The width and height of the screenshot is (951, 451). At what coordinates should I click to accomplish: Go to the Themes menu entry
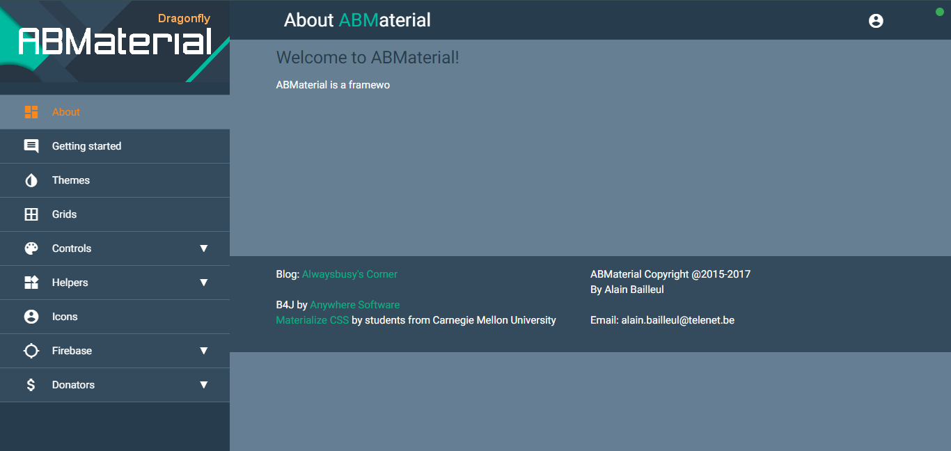coord(115,180)
